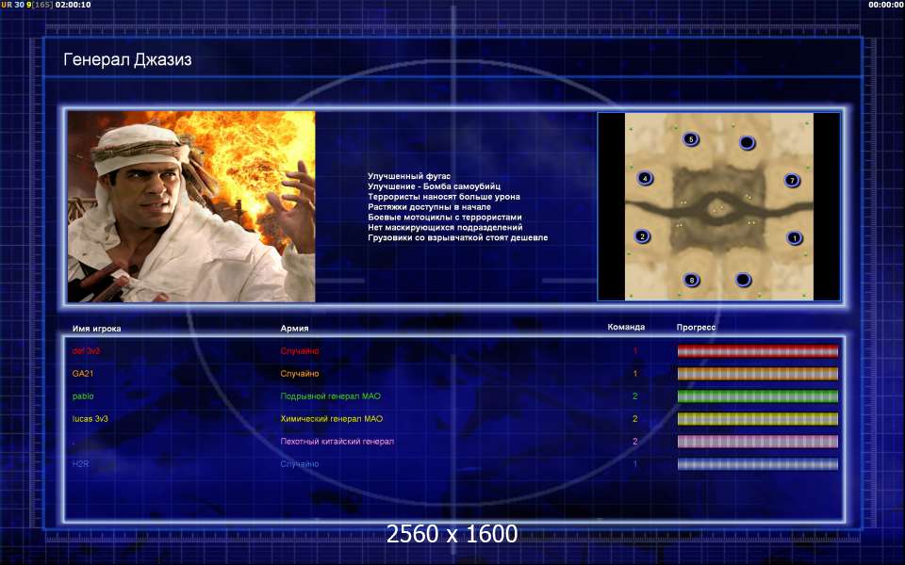This screenshot has height=565, width=905.
Task: Click start position marker 5 on minimap
Action: (x=691, y=139)
